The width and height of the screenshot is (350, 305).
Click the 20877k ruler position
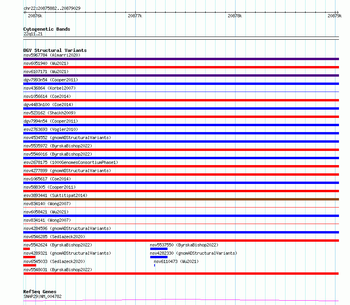tap(135, 16)
